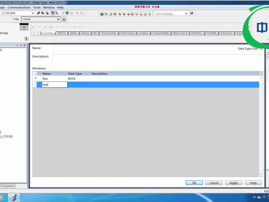Click the Apply button
269x202 pixels.
pyautogui.click(x=234, y=183)
